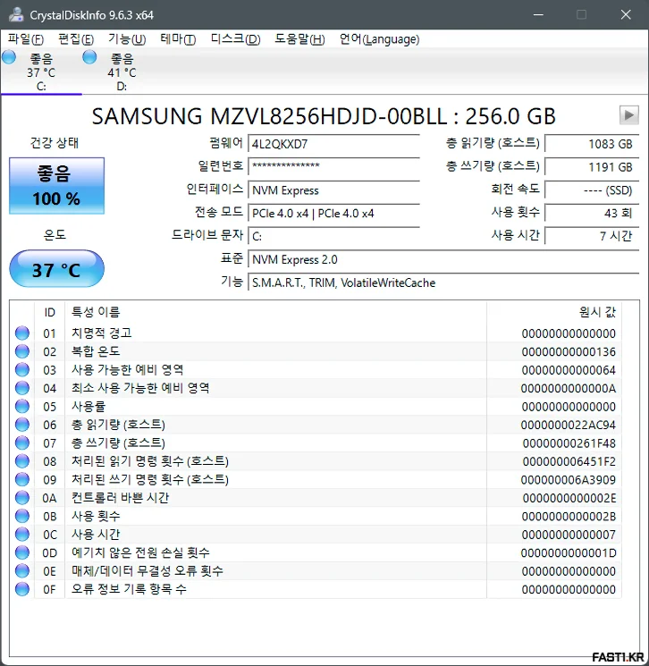Click the NVM Express interface field
The height and width of the screenshot is (666, 649).
[x=333, y=190]
